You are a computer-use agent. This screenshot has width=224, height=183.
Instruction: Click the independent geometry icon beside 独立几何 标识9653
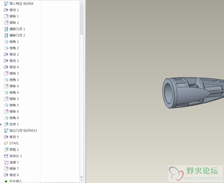[x=6, y=131]
